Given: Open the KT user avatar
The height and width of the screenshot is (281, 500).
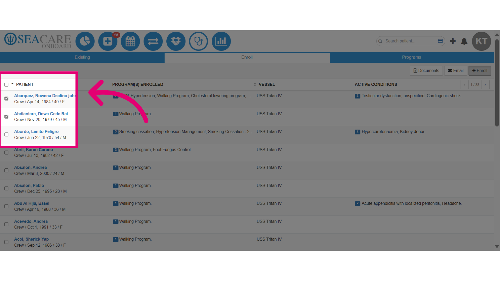Looking at the screenshot, I should click(481, 41).
